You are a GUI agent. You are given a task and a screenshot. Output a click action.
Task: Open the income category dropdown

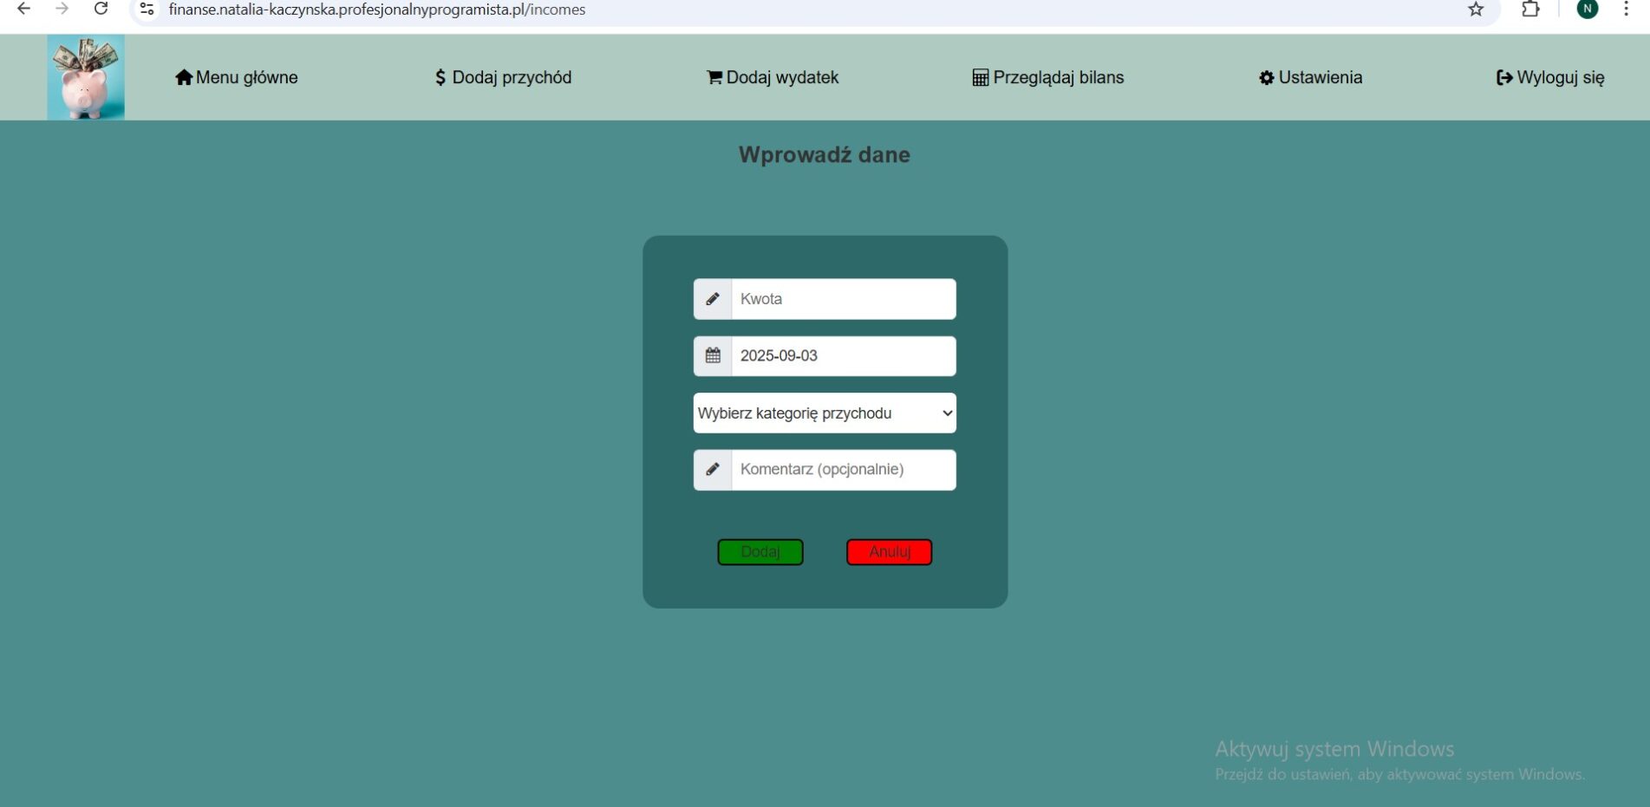(824, 413)
